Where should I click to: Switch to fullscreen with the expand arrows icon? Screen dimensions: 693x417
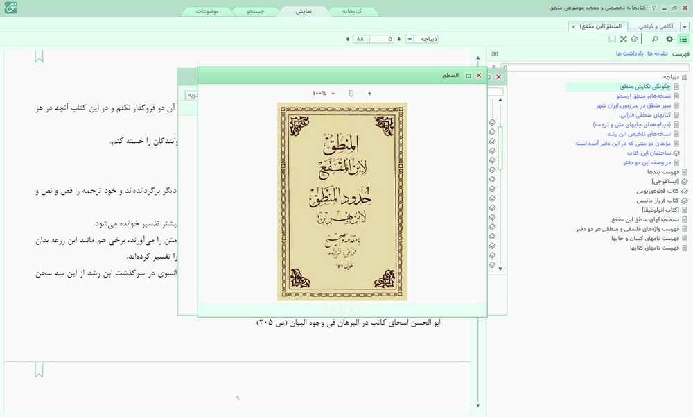point(623,39)
